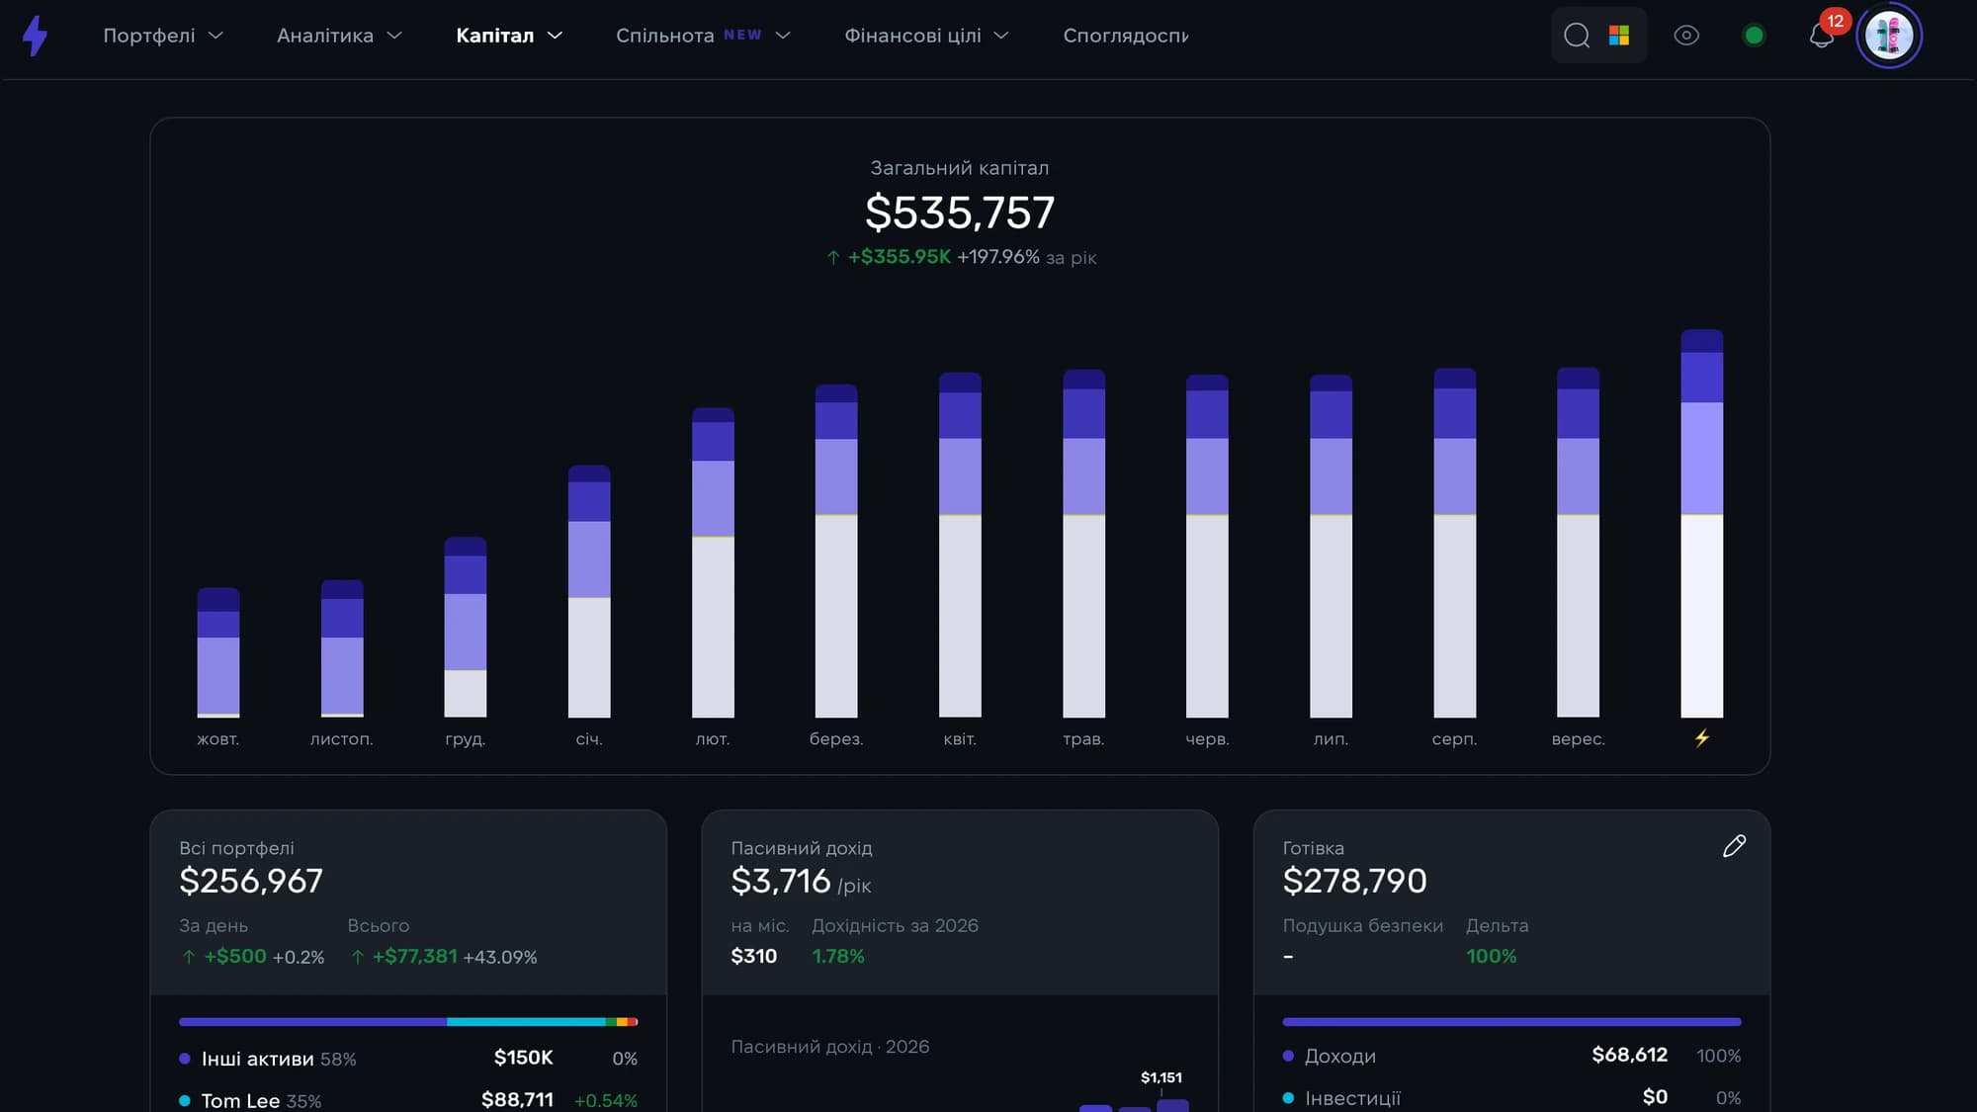Select the жовт. bar in the capital chart
Viewport: 1977px width, 1112px height.
tap(218, 652)
